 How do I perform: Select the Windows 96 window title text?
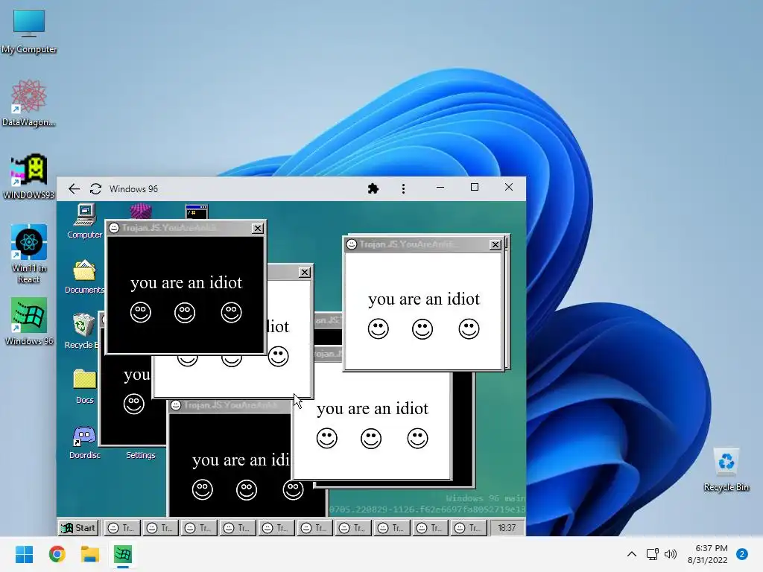click(133, 188)
